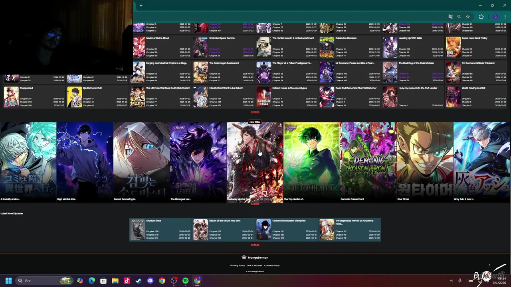Open One-Timer banner cover
Screen dimensions: 511x287
(425, 162)
